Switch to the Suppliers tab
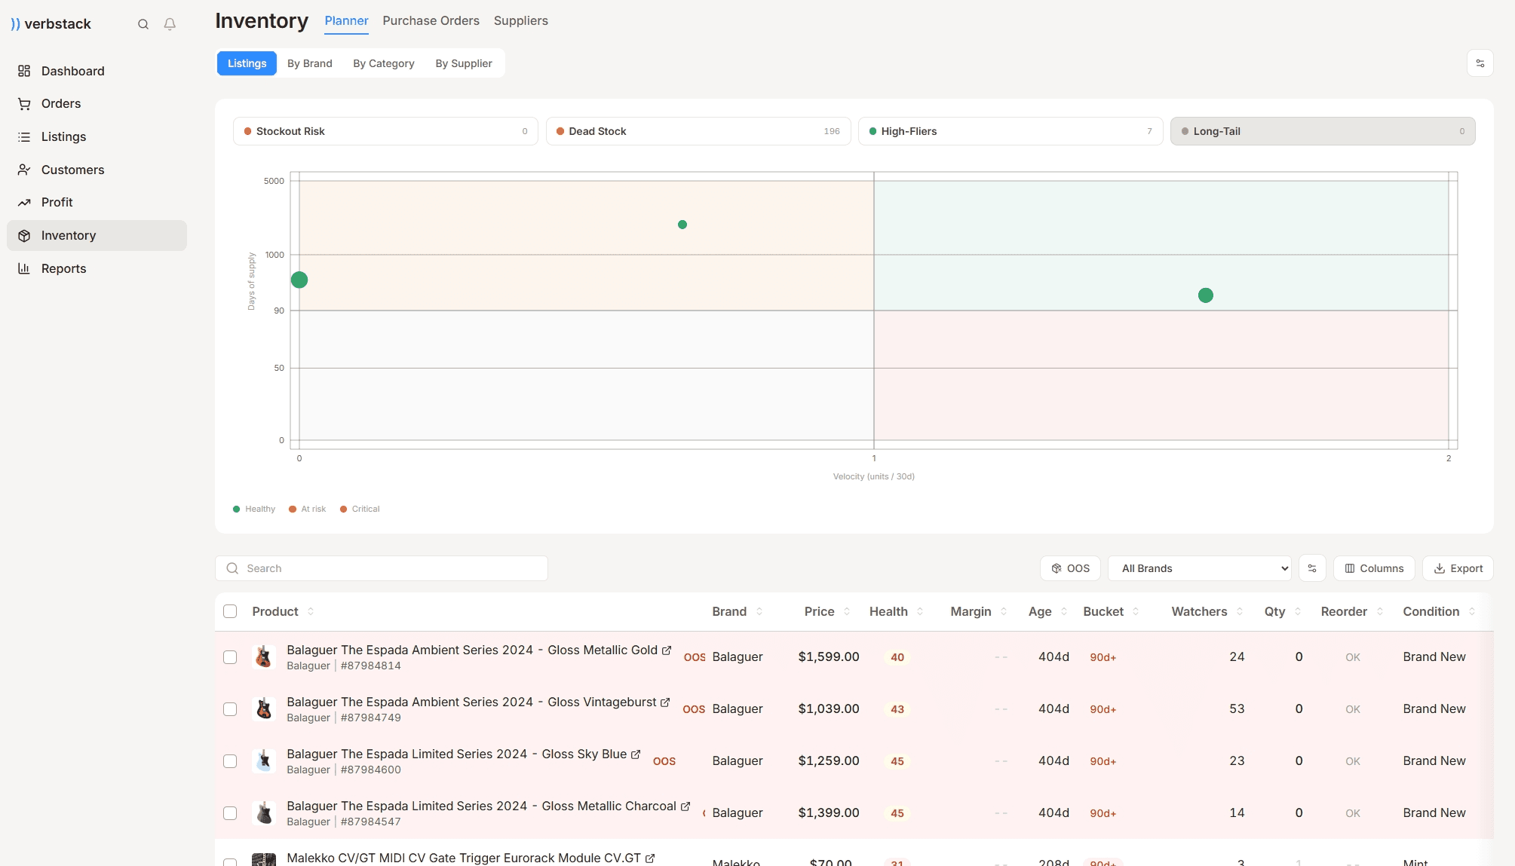The image size is (1515, 866). pyautogui.click(x=520, y=21)
